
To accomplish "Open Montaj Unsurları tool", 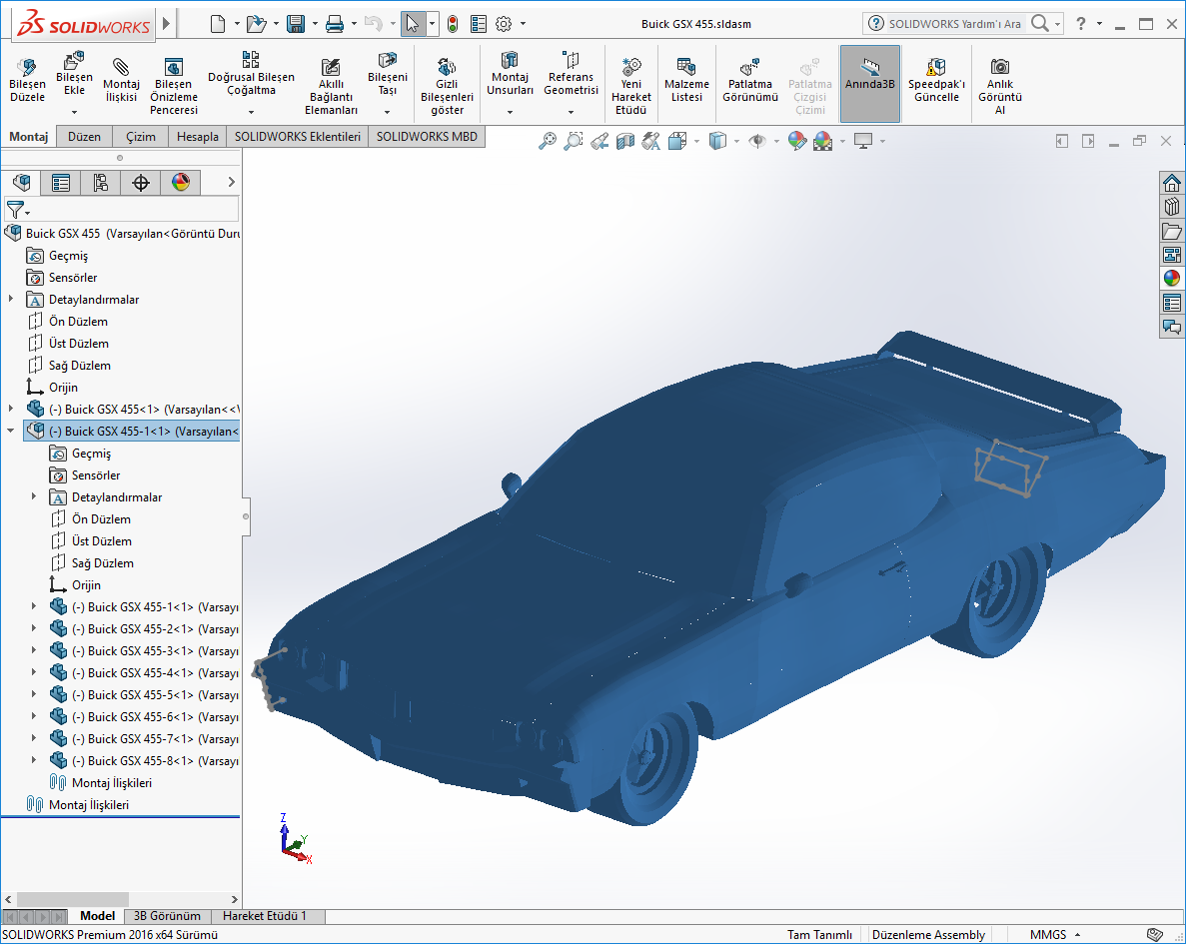I will (510, 74).
